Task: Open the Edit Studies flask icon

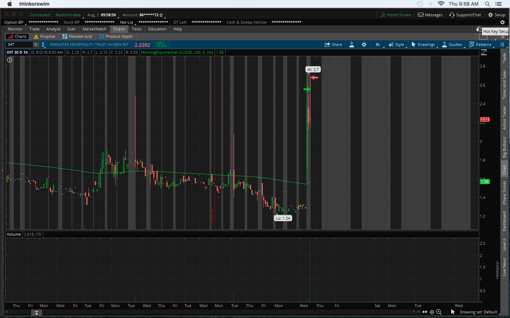Action: pos(352,45)
